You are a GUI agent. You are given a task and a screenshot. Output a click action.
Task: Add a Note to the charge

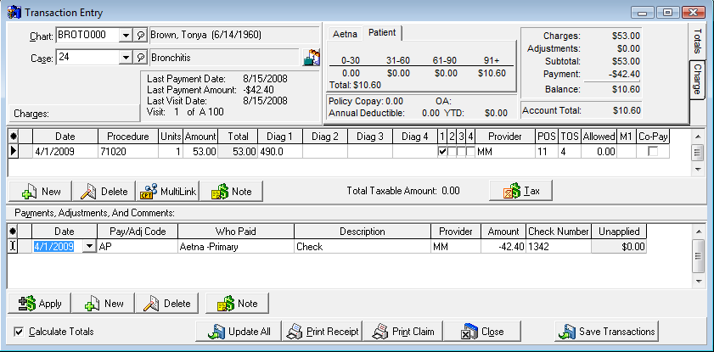coord(231,192)
